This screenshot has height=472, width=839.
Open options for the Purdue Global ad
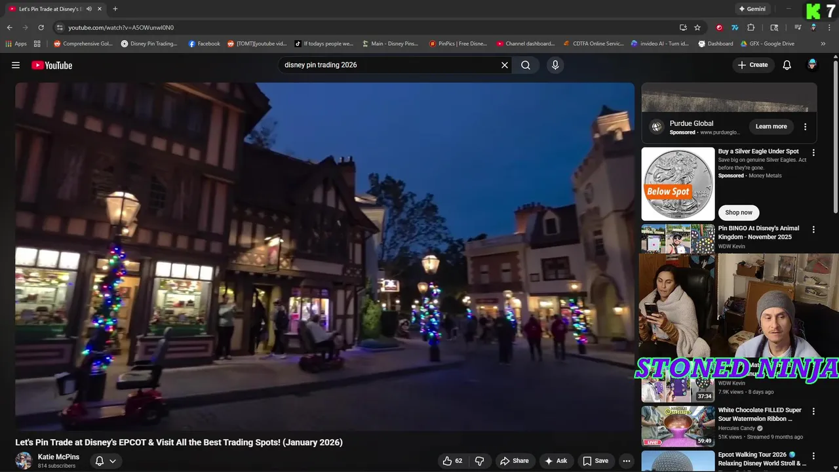pyautogui.click(x=806, y=127)
